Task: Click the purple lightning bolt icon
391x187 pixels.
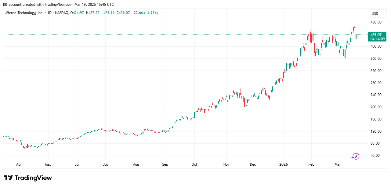Action: point(355,156)
